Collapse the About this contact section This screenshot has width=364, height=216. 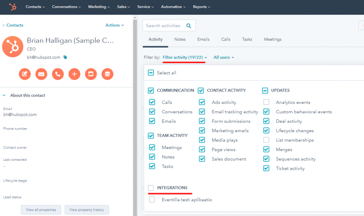click(x=4, y=95)
